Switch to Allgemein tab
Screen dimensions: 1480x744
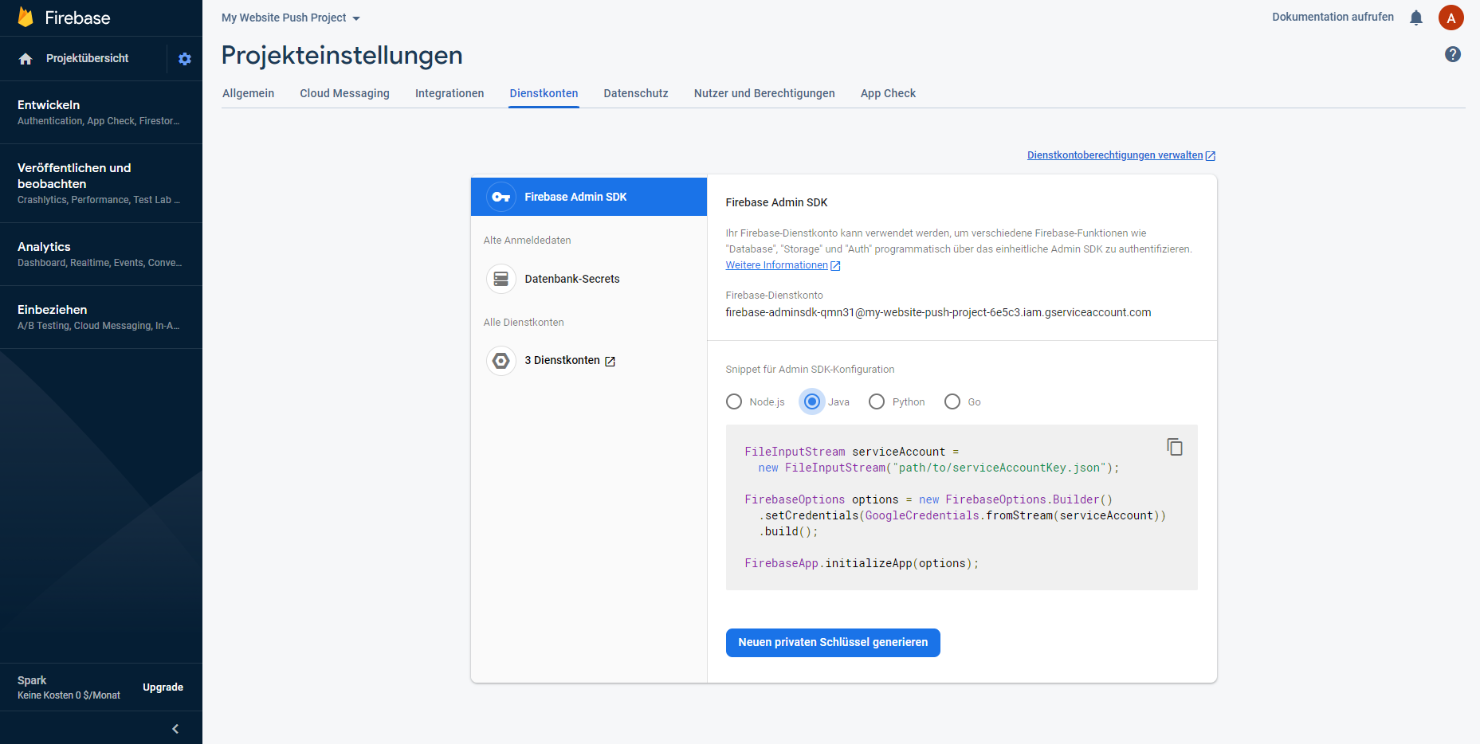click(x=248, y=93)
